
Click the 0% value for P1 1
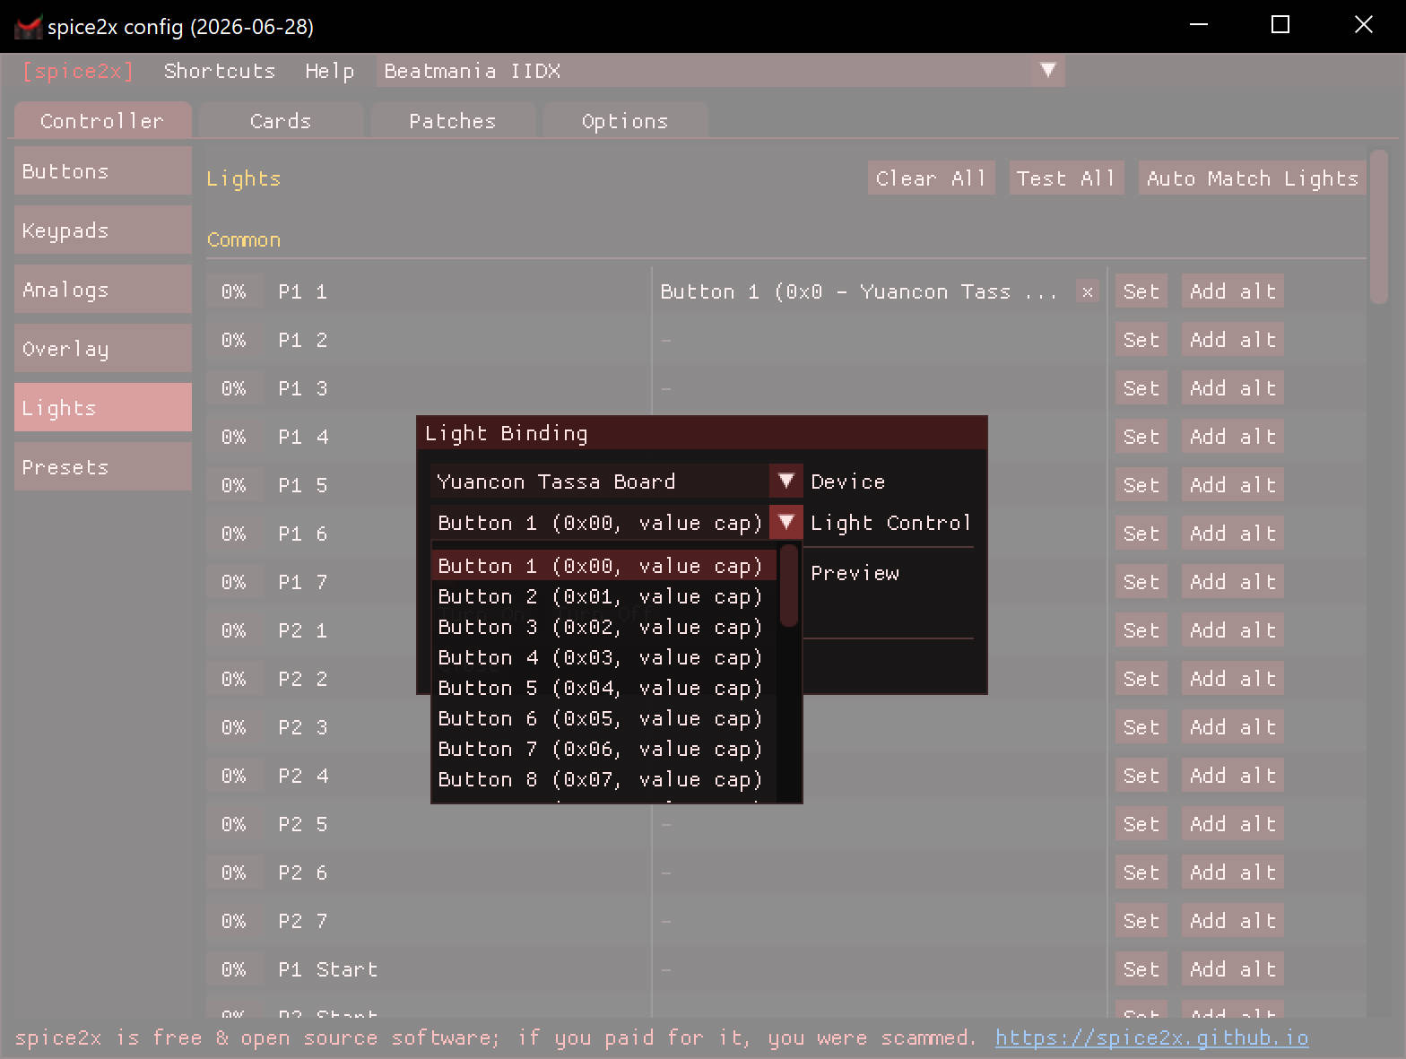coord(234,291)
